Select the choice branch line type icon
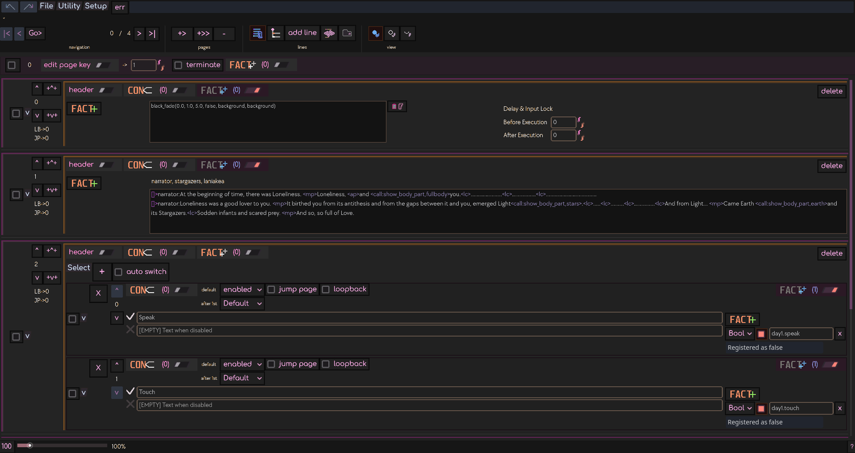 tap(276, 34)
